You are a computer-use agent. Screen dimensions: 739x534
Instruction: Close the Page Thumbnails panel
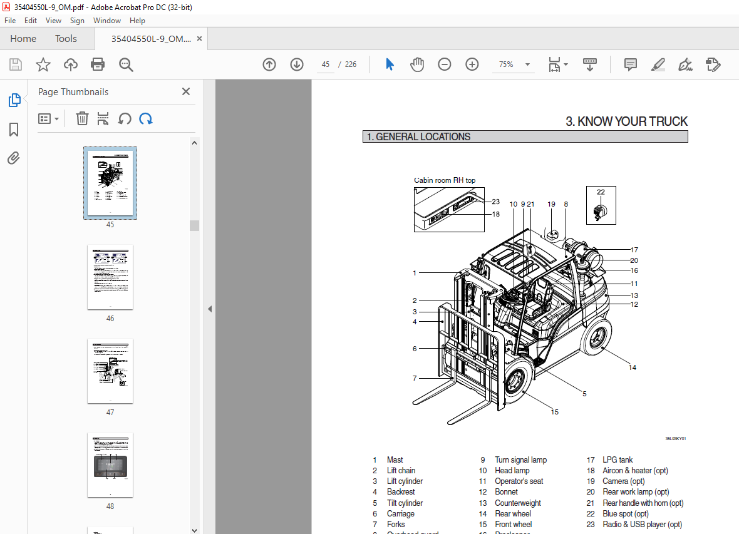186,91
